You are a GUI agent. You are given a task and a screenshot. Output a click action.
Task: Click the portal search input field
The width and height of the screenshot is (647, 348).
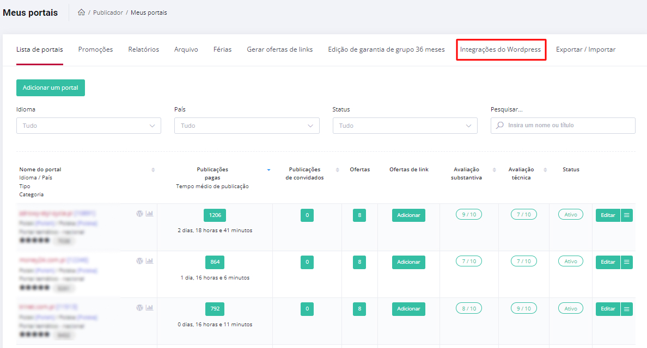coord(563,126)
